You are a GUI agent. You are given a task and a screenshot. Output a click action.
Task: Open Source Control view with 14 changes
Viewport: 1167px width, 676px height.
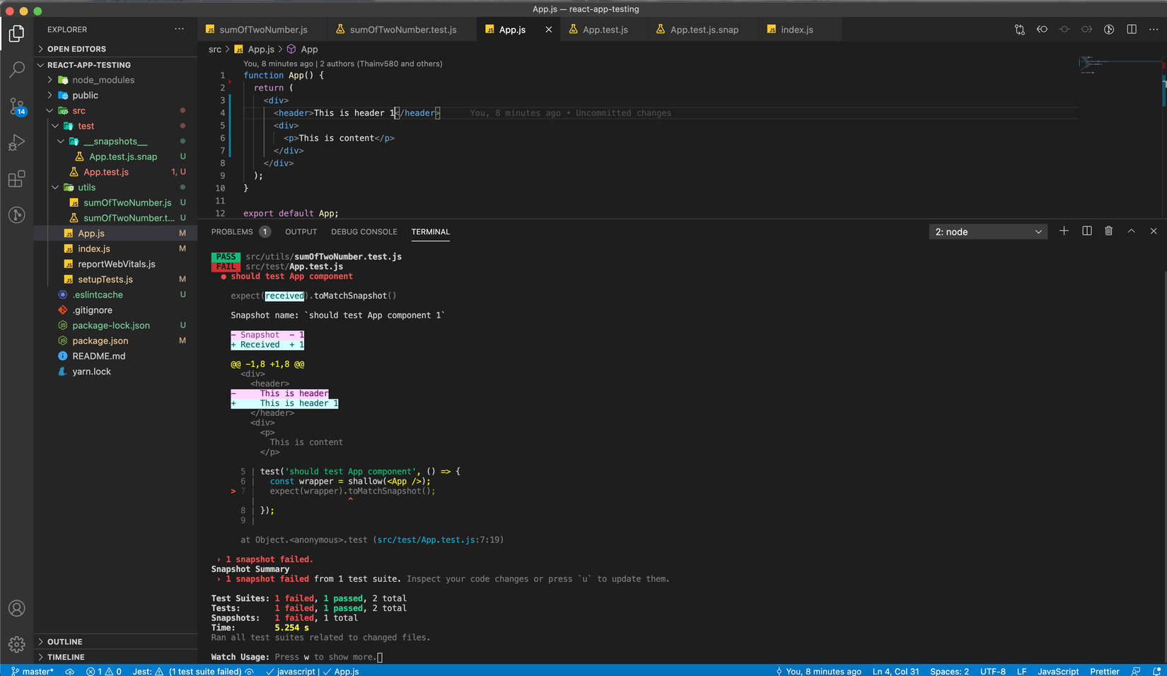pyautogui.click(x=16, y=107)
